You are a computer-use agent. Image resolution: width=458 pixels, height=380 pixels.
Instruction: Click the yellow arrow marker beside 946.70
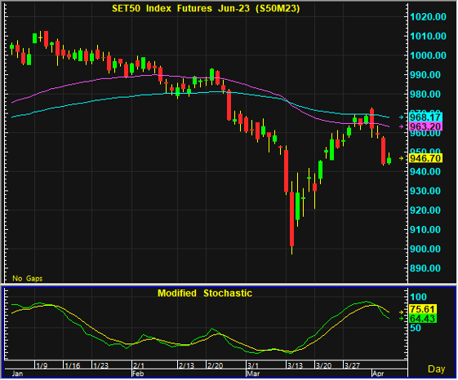pos(402,158)
